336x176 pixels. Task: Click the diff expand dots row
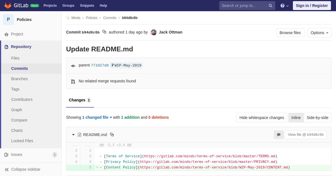199,145
